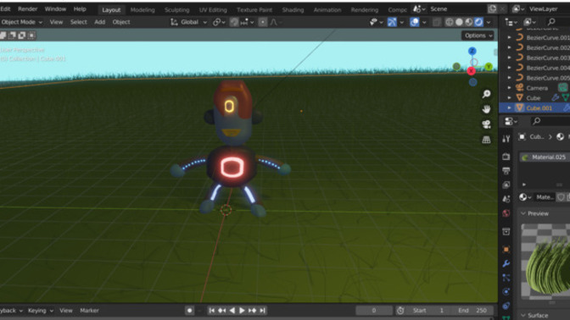Open the Scene properties tab
The height and width of the screenshot is (320, 570).
(x=506, y=199)
